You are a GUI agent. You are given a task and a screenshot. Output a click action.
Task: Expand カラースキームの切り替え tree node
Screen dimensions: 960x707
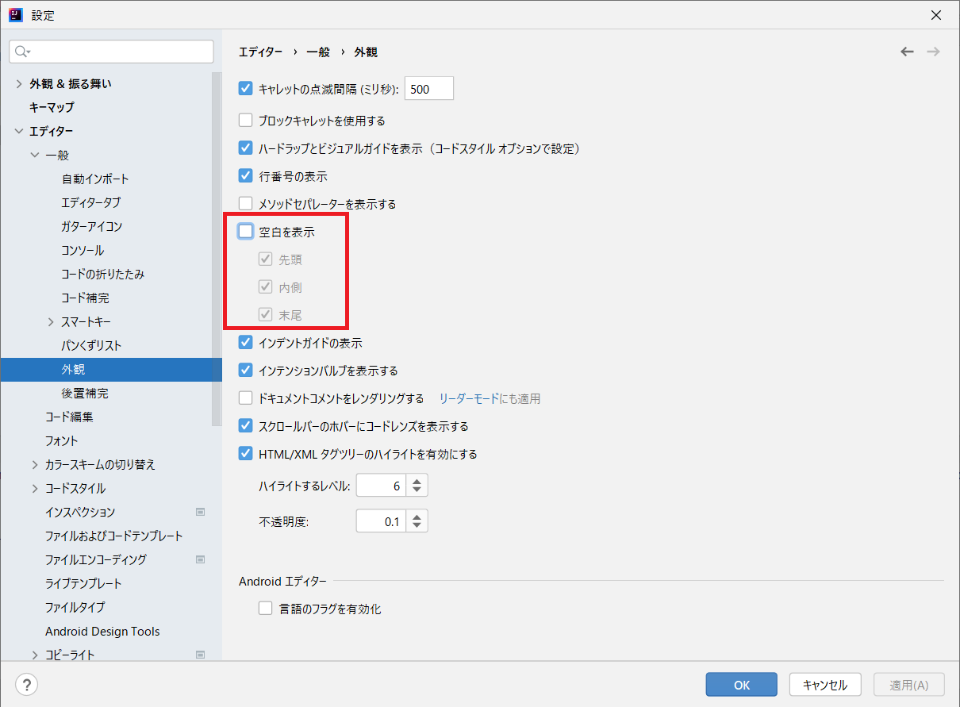pyautogui.click(x=35, y=464)
